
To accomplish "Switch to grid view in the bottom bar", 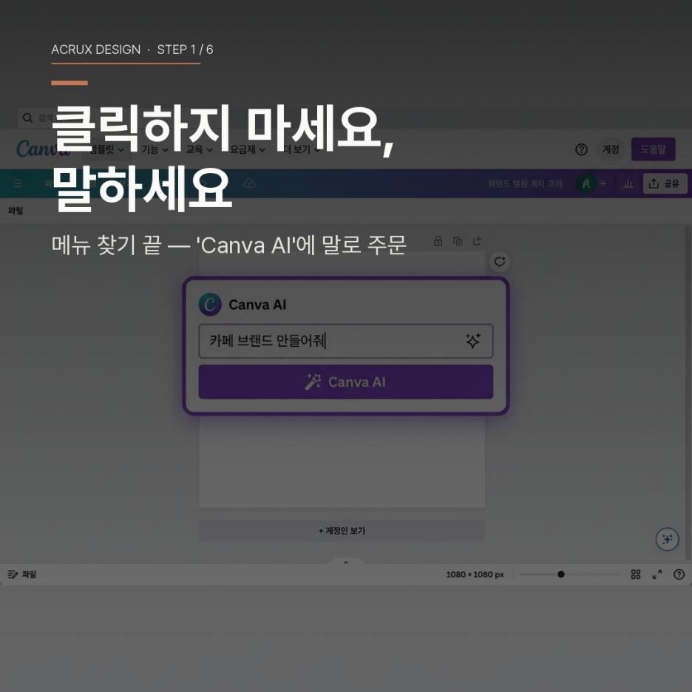I will pyautogui.click(x=636, y=574).
